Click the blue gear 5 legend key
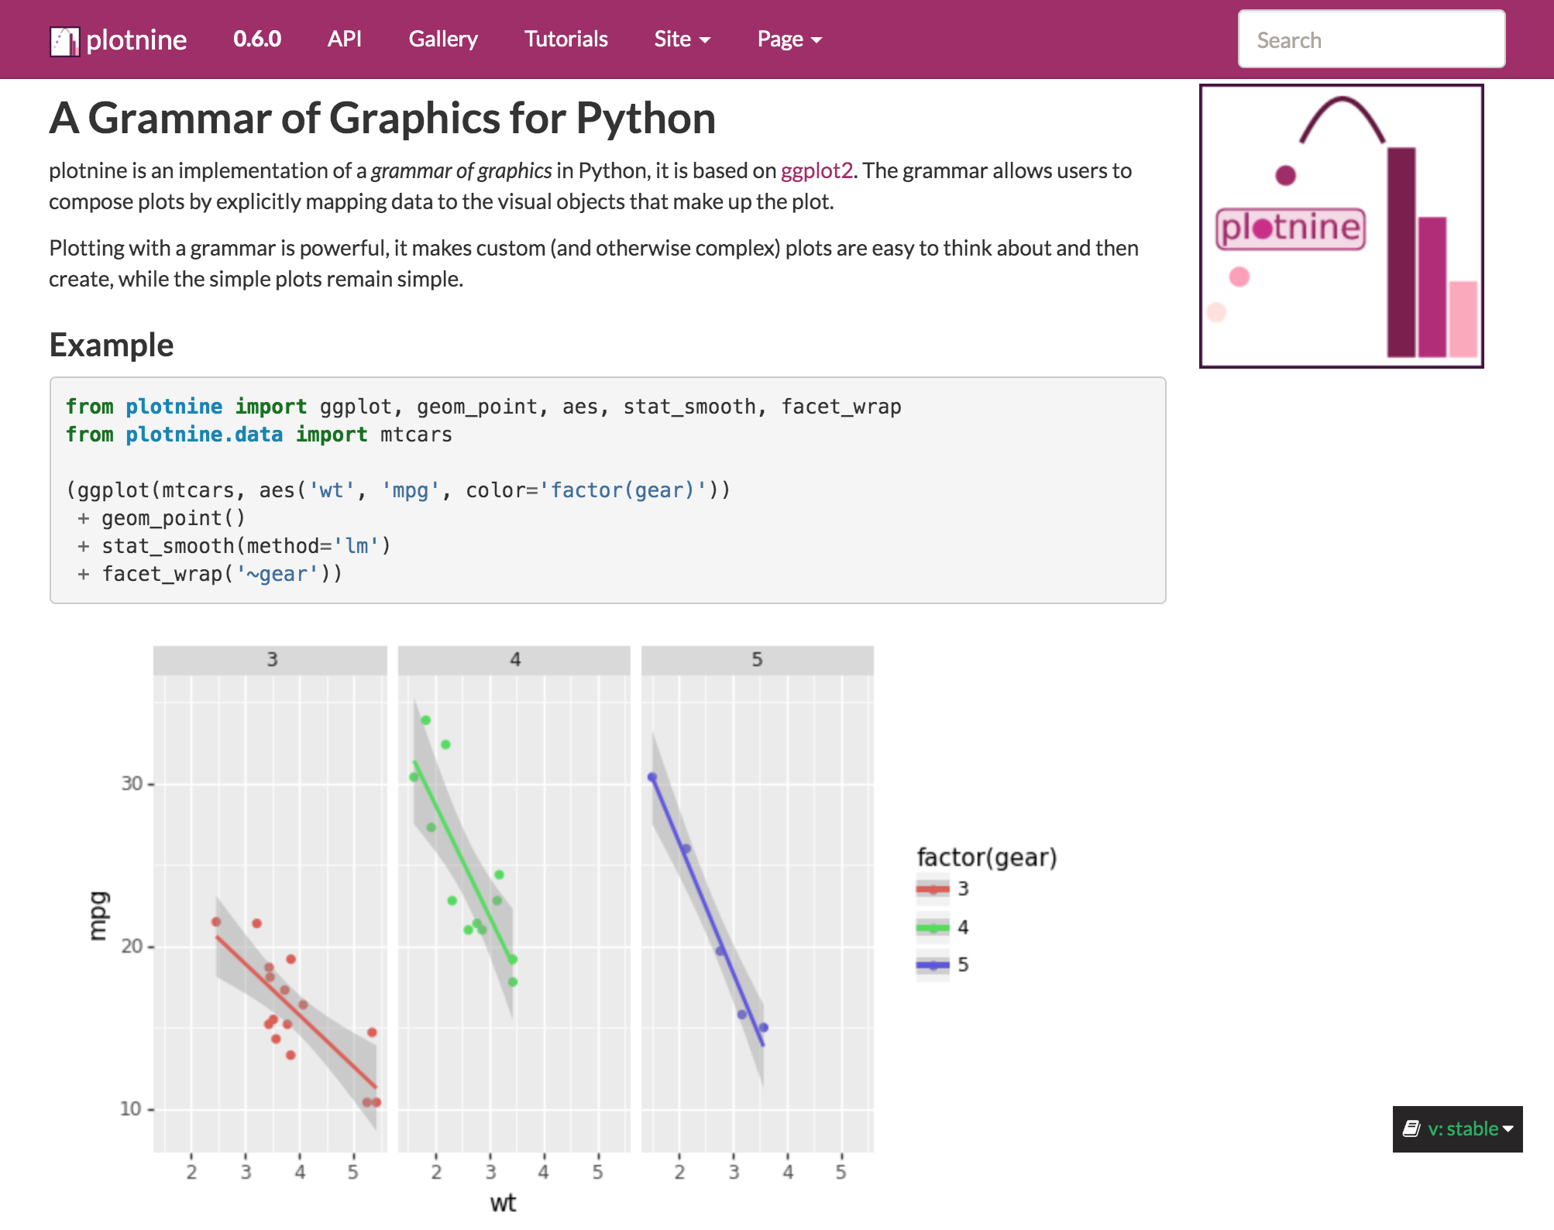This screenshot has height=1230, width=1554. pyautogui.click(x=933, y=964)
